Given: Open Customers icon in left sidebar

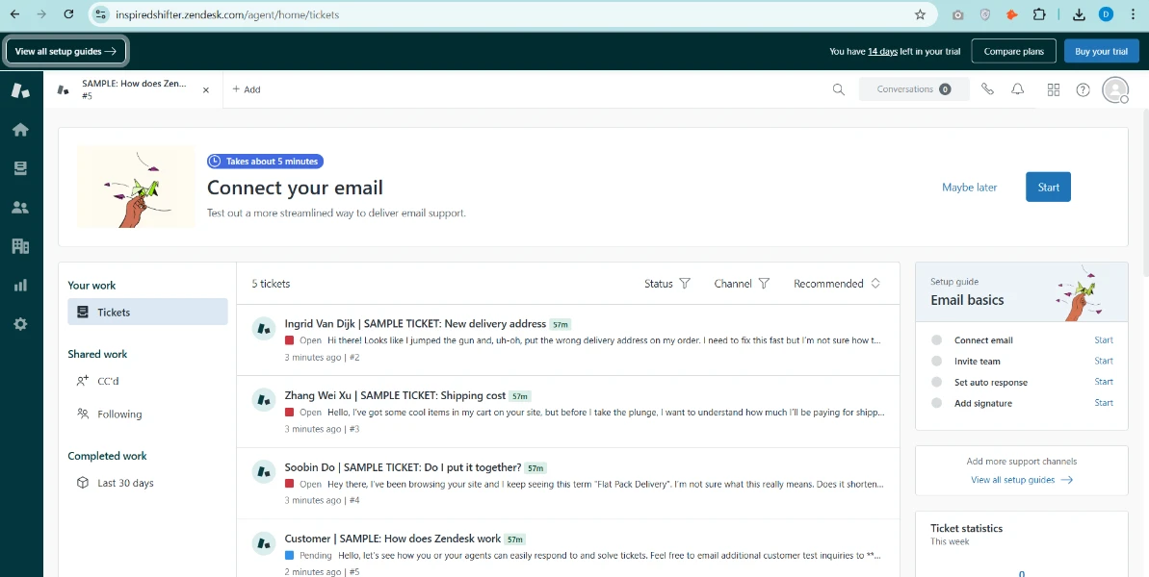Looking at the screenshot, I should coord(20,208).
